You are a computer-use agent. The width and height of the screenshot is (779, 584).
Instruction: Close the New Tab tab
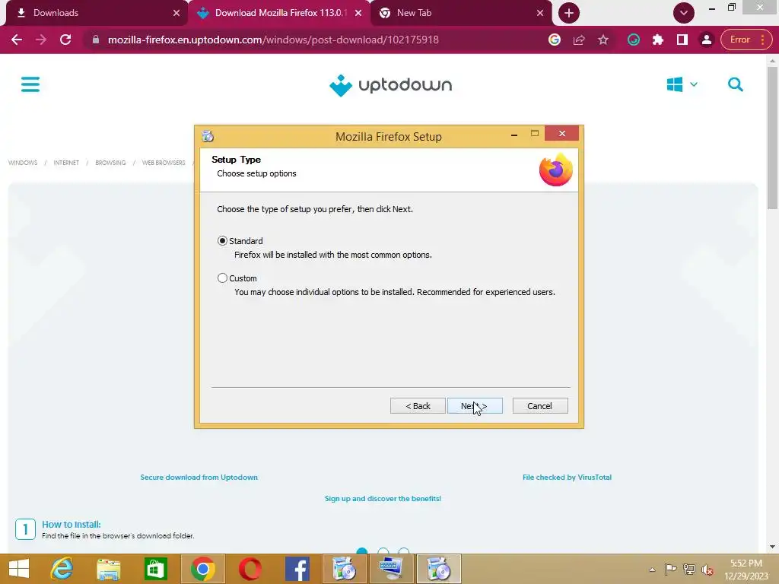click(x=540, y=13)
